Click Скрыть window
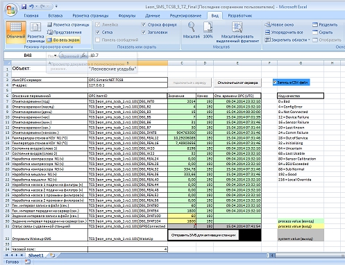The image size is (345, 265). pyautogui.click(x=323, y=33)
